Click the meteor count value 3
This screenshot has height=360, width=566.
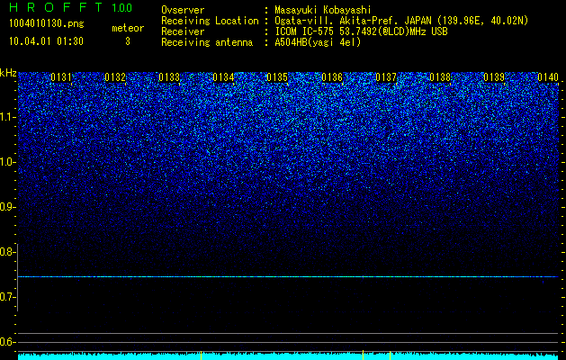click(x=128, y=41)
